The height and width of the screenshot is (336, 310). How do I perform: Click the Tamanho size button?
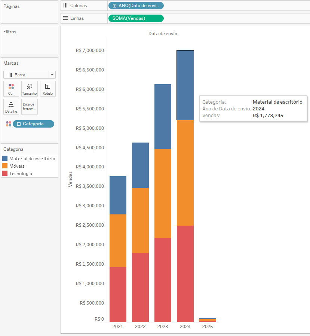point(30,89)
